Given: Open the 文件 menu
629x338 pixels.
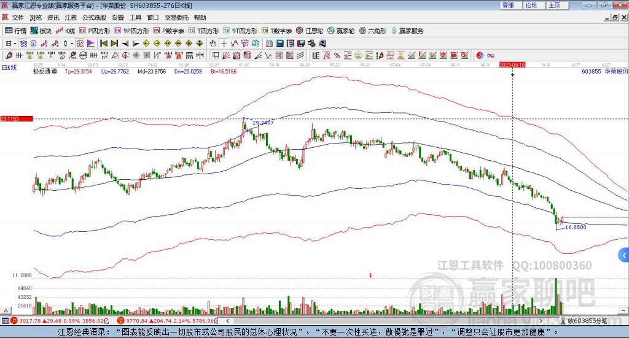Looking at the screenshot, I should coord(18,18).
